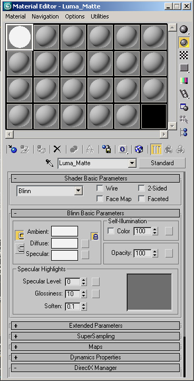194x381 pixels.
Task: Click the Diffuse color swatch
Action: [65, 243]
